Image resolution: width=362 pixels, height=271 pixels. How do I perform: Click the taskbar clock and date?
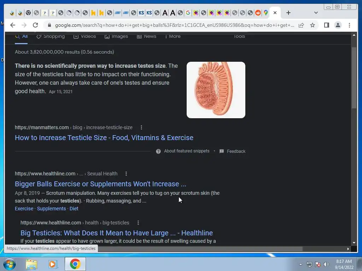(x=344, y=264)
